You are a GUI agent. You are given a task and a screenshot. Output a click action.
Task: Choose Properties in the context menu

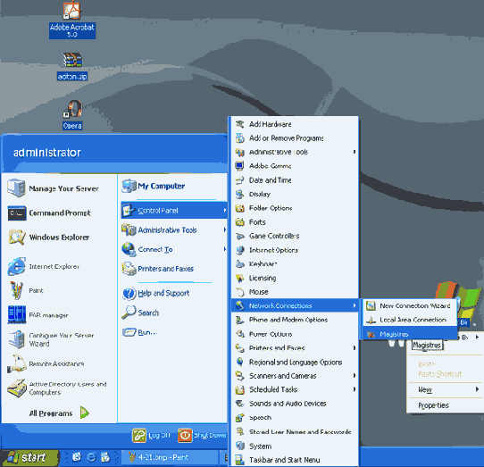pyautogui.click(x=433, y=405)
